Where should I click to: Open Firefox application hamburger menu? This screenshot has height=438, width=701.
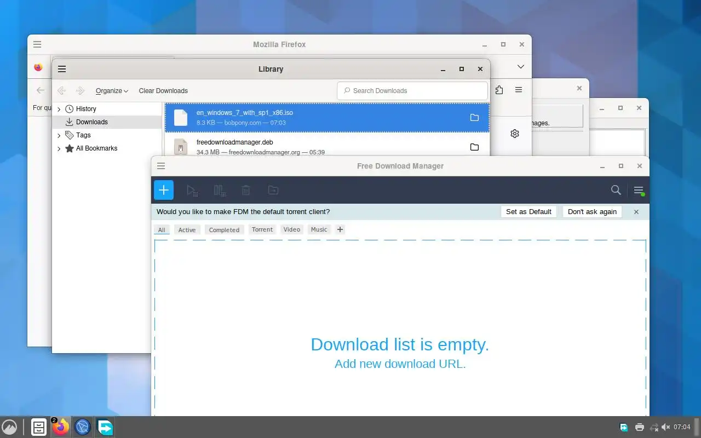(519, 90)
